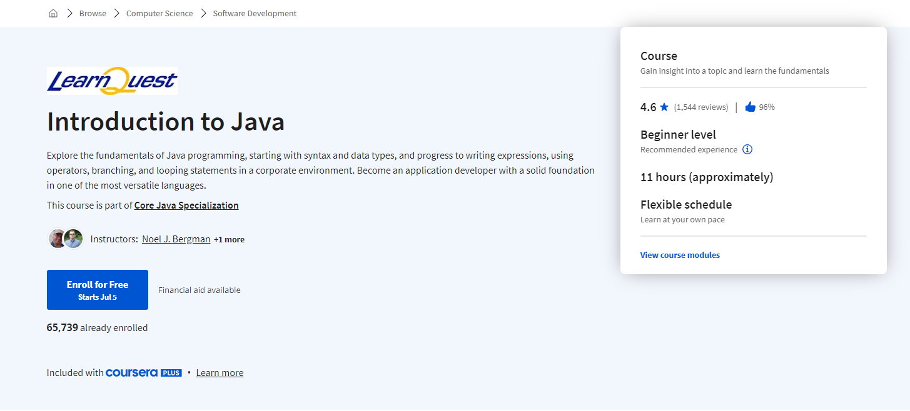Click the first instructor avatar photo

click(x=58, y=239)
